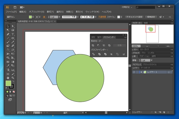Select the Rotate tool
179x119 pixels.
[8, 50]
